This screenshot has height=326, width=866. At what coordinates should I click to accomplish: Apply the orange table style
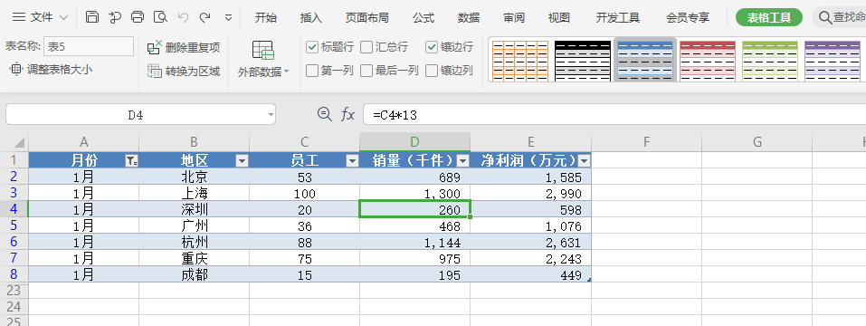(520, 61)
